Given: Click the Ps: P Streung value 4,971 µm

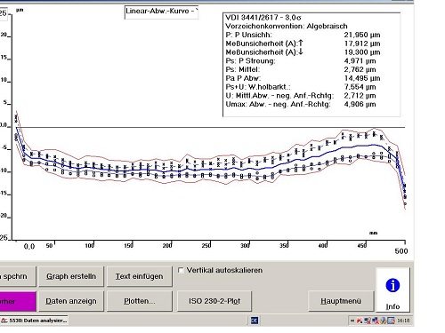Looking at the screenshot, I should tap(360, 61).
